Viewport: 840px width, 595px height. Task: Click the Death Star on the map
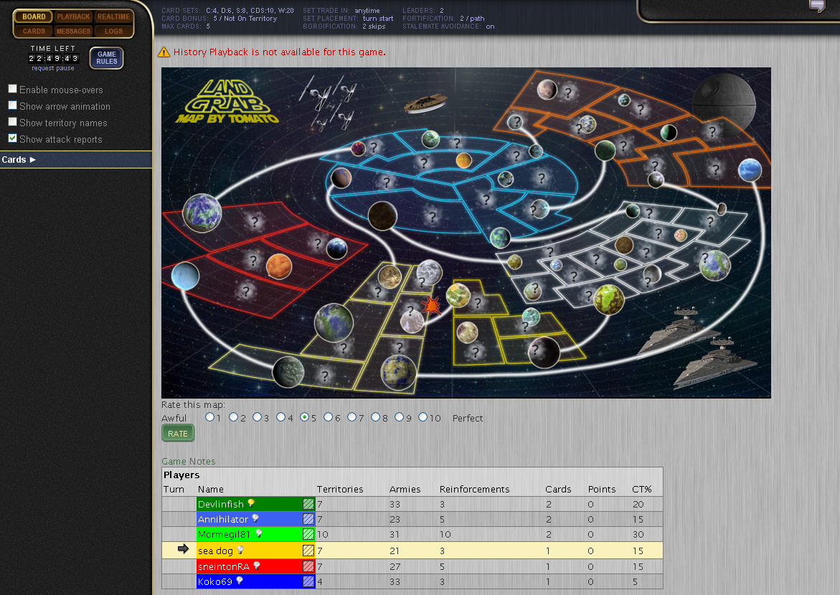724,105
